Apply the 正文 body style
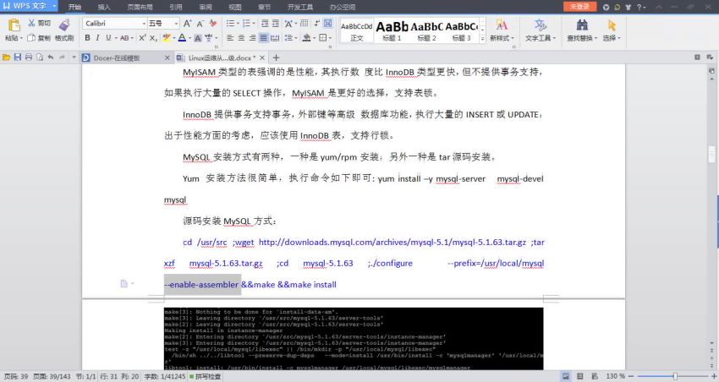The width and height of the screenshot is (719, 382). point(357,31)
